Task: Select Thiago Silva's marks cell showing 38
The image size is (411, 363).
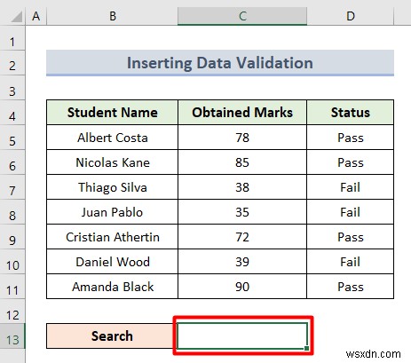Action: click(x=242, y=187)
